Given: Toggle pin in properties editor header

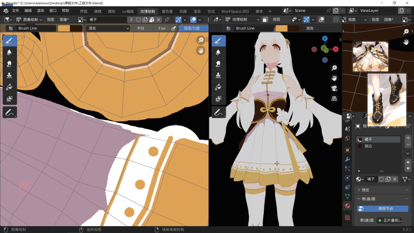Looking at the screenshot, I should (x=408, y=126).
